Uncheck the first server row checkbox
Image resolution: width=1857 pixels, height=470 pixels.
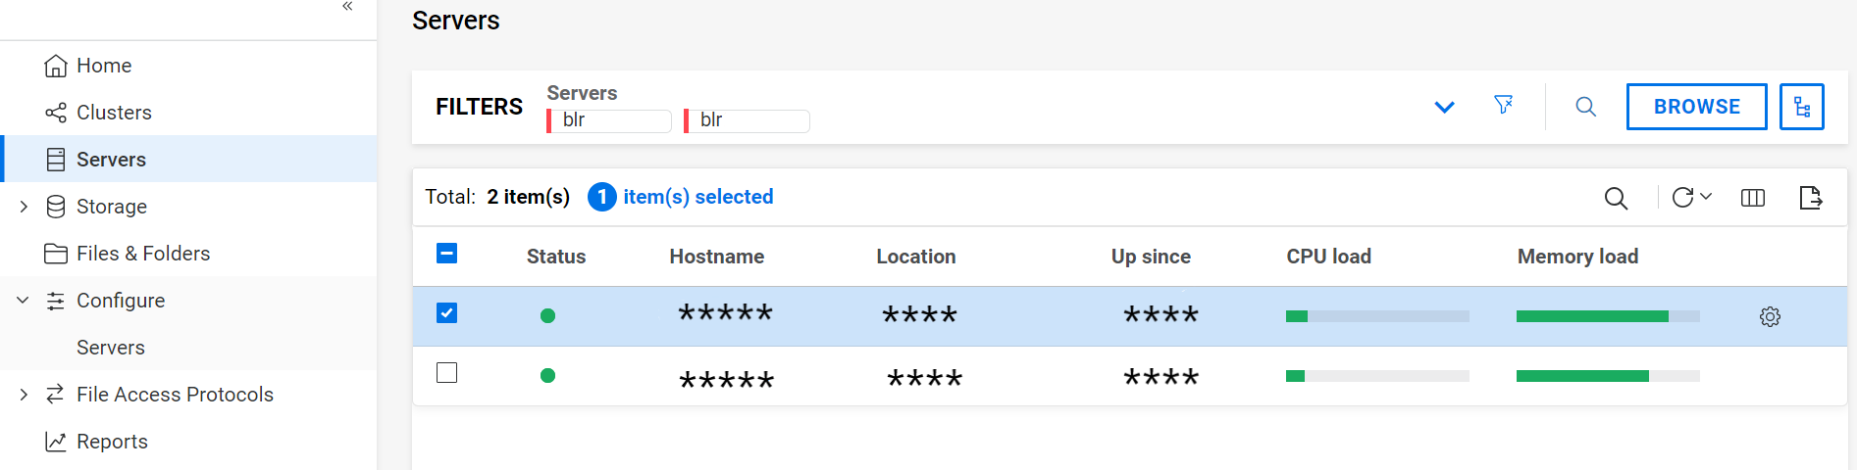446,313
